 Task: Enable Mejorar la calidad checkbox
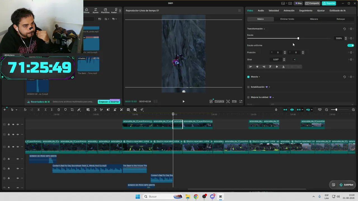(248, 97)
